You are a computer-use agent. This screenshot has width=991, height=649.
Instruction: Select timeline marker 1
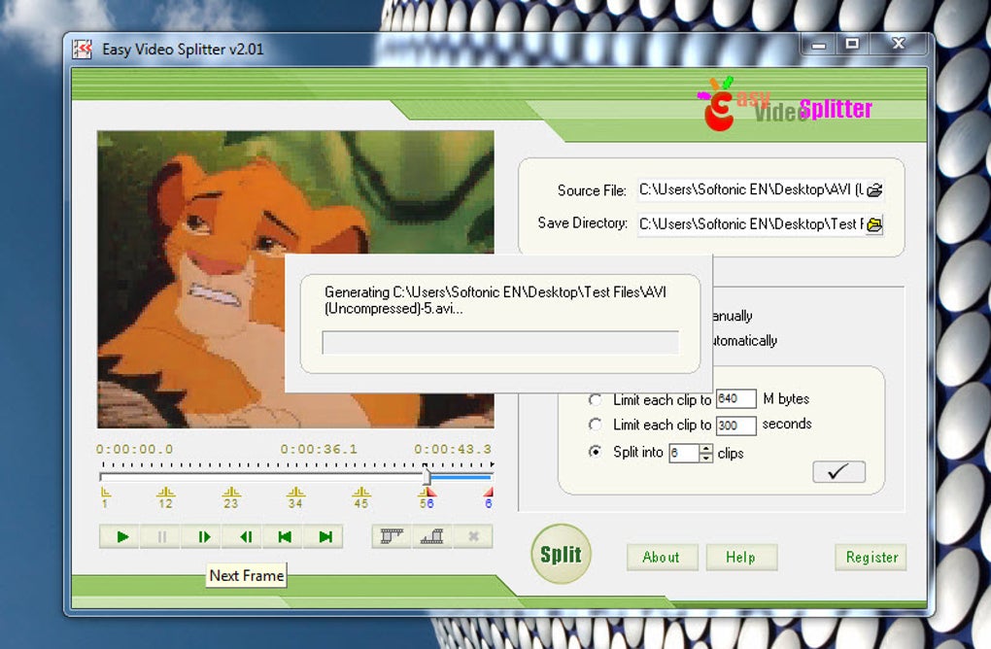pos(105,497)
